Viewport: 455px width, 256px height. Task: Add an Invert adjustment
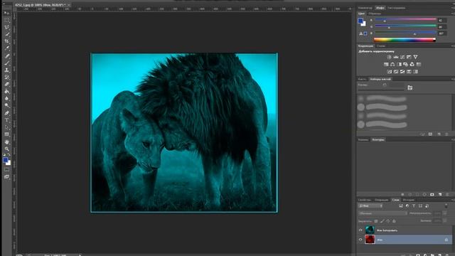click(390, 71)
